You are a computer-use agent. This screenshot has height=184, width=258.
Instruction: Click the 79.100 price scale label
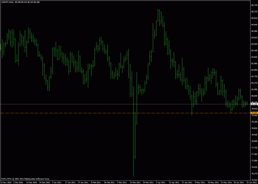click(254, 122)
